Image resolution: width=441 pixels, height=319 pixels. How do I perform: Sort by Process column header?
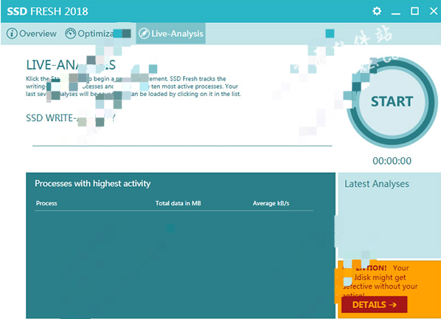pyautogui.click(x=46, y=203)
